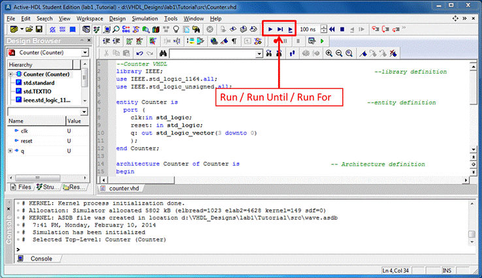
Task: Click the Design Browser horizontal scrollbar thumb
Action: (37, 178)
